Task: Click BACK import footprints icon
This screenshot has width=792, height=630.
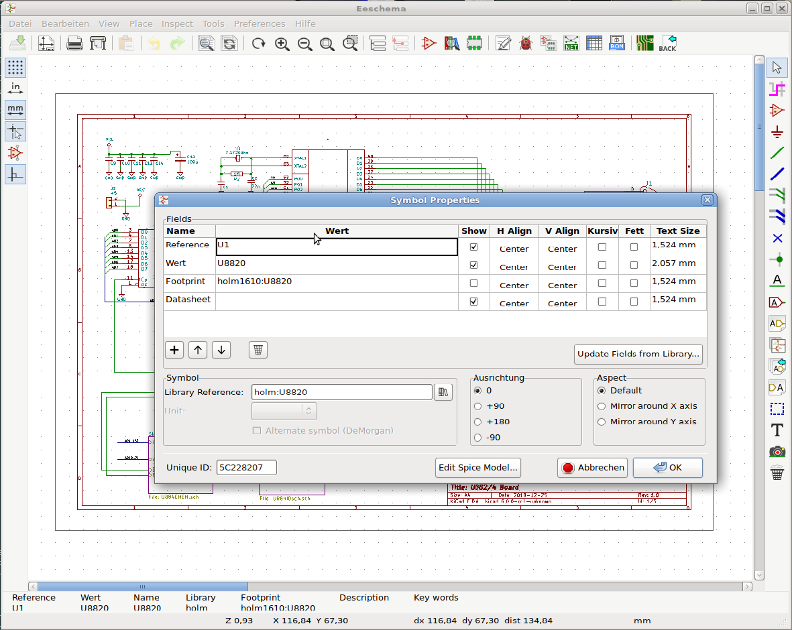Action: click(668, 44)
